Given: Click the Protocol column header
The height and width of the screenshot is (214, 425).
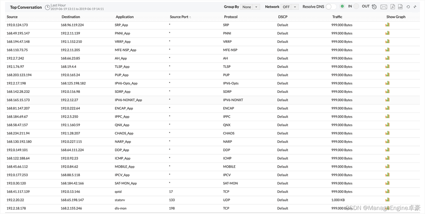Looking at the screenshot, I should coord(231,17).
